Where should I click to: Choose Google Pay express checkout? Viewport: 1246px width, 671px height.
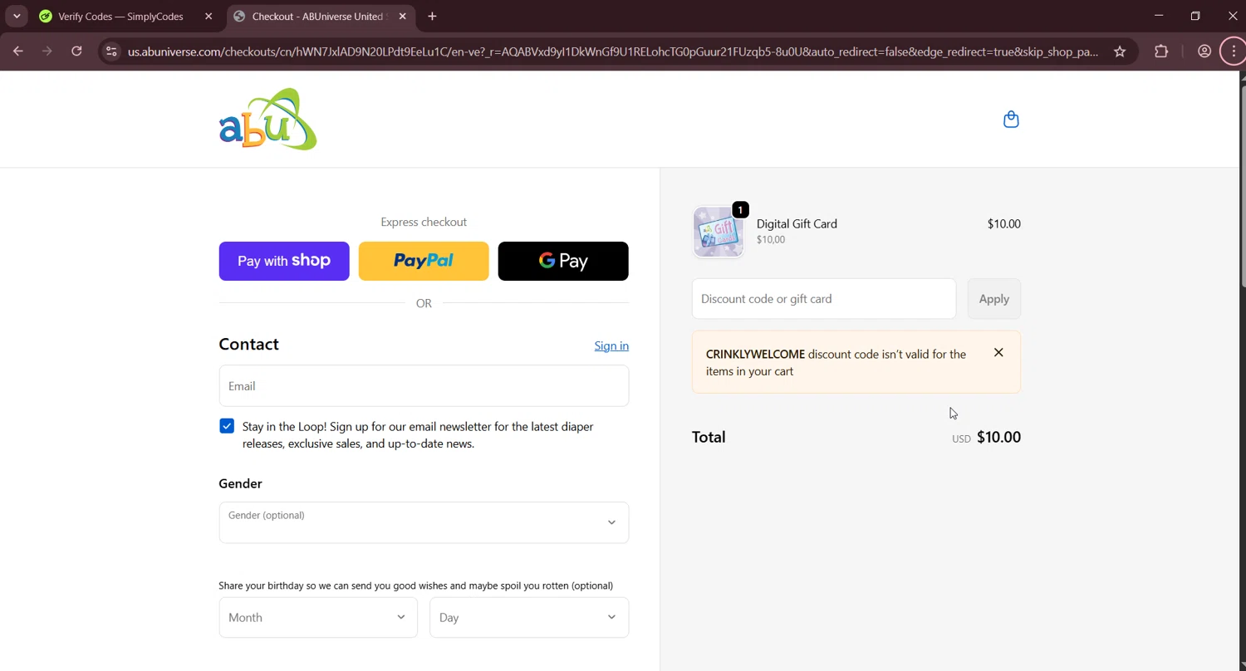[563, 261]
